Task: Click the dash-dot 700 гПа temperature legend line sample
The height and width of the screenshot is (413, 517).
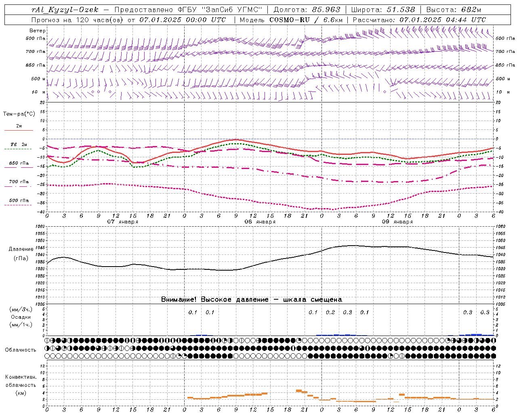Action: point(19,186)
